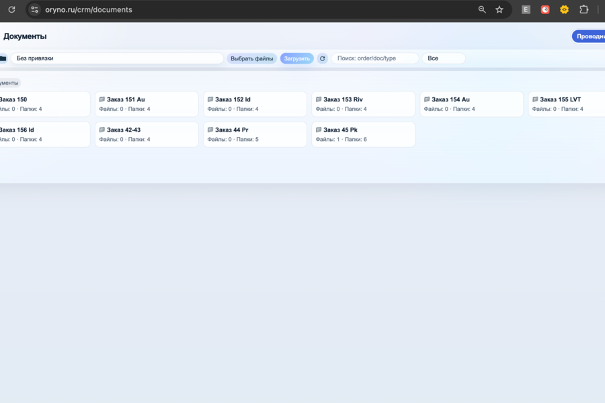Click the folder icon of Заказ 42-43

(102, 130)
